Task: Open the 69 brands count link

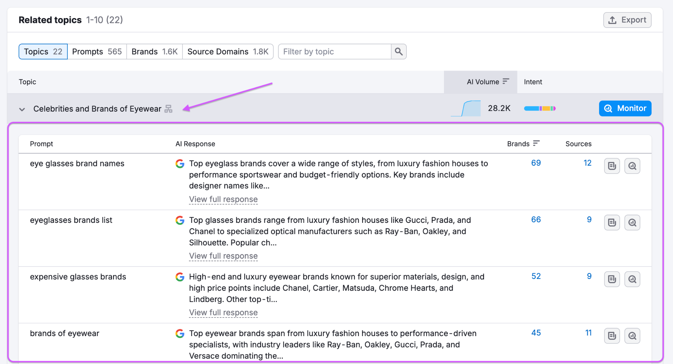Action: 536,163
